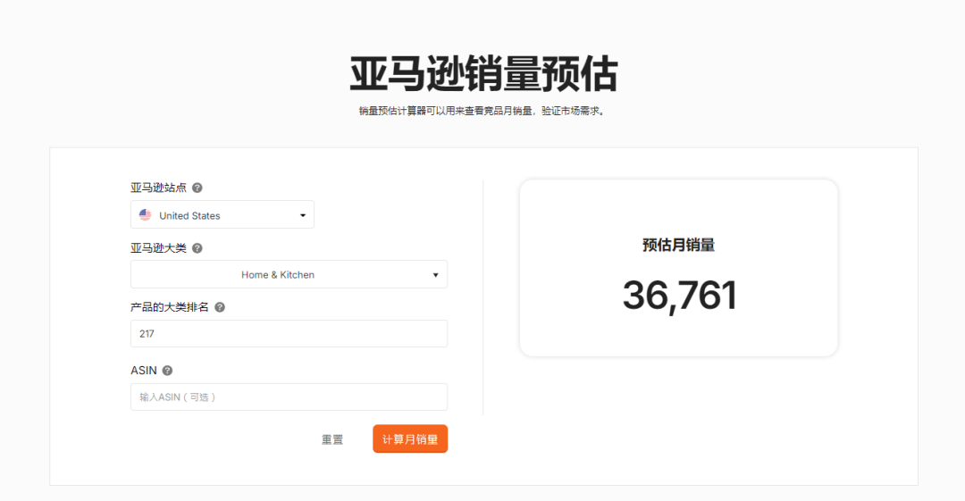
Task: Click the 亚马逊大类 field label
Action: [x=158, y=248]
